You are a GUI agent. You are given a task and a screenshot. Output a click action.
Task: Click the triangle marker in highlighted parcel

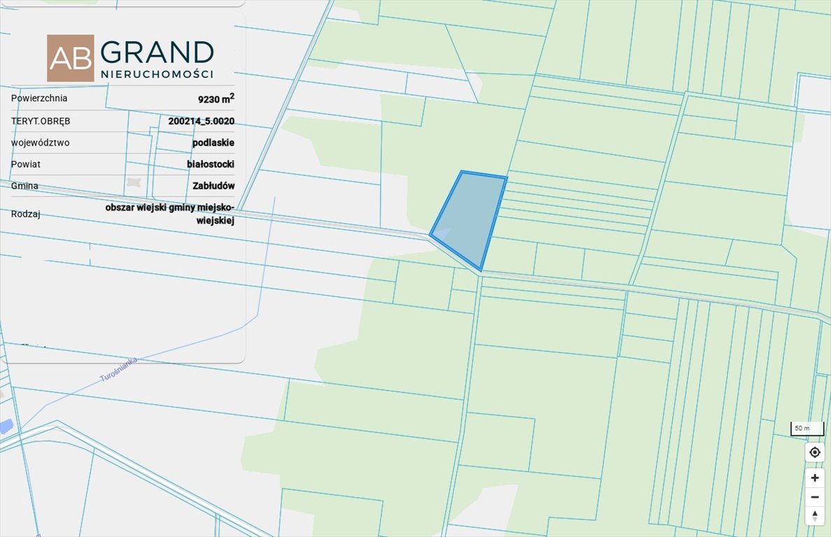click(441, 233)
